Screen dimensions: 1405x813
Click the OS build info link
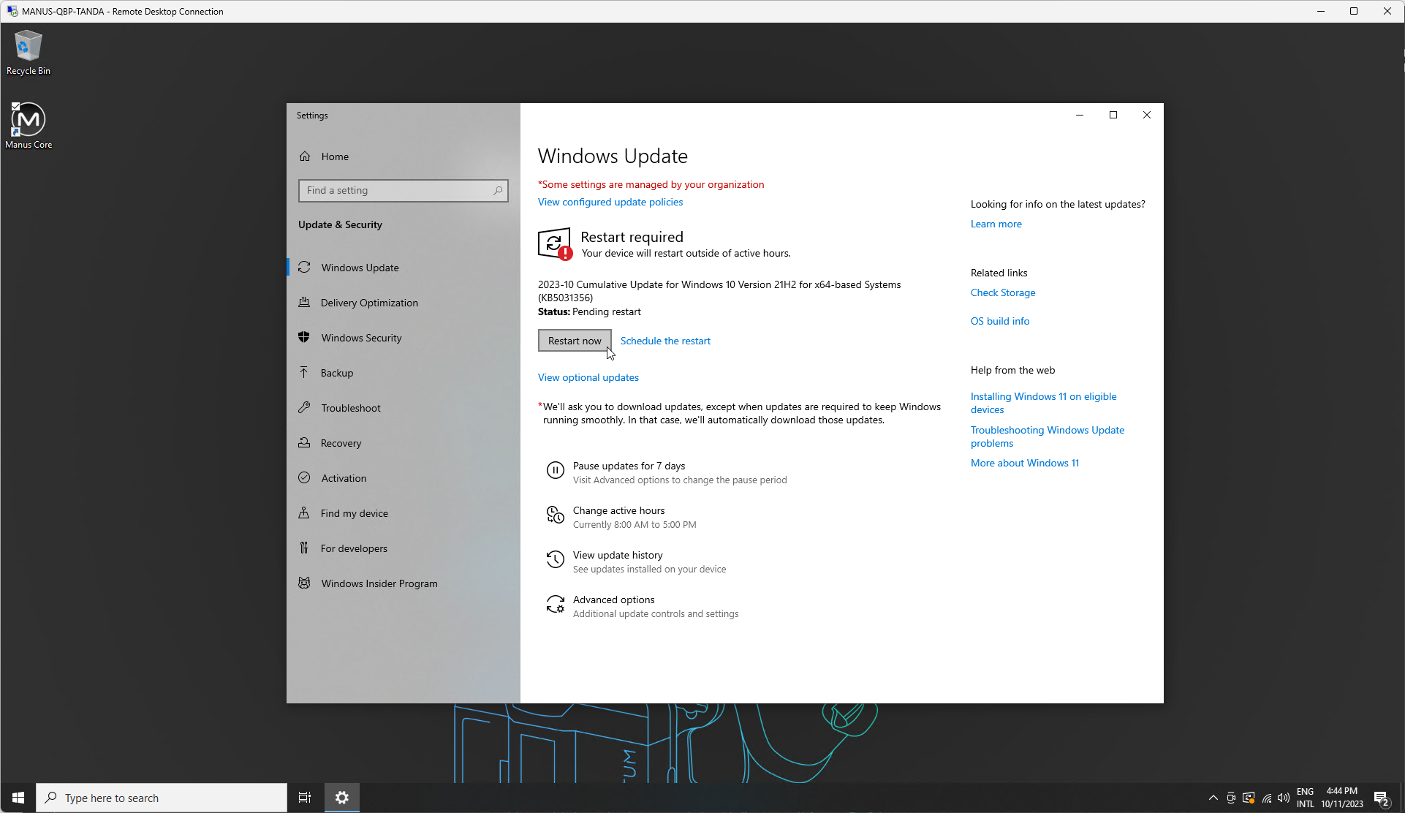coord(999,321)
